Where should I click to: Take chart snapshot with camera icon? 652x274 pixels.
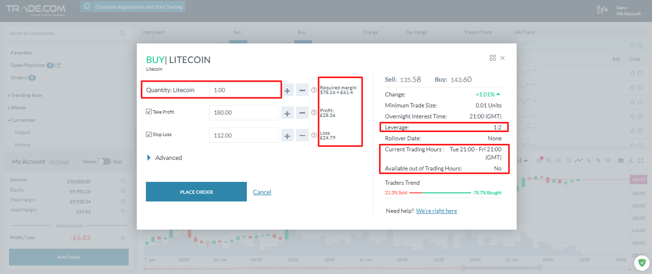point(621,161)
